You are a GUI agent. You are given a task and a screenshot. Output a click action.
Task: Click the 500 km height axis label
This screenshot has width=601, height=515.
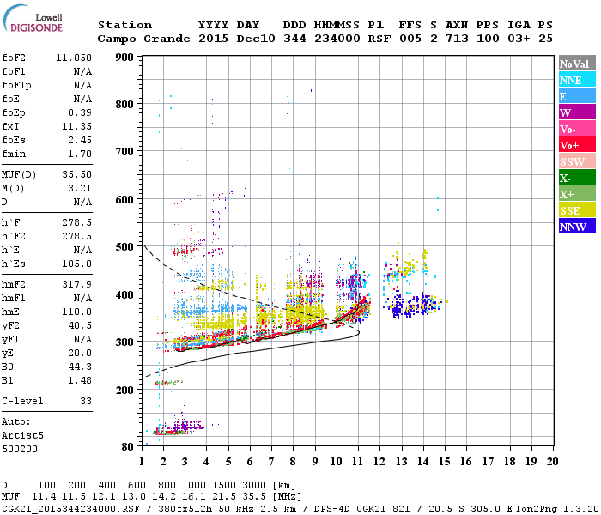point(124,247)
